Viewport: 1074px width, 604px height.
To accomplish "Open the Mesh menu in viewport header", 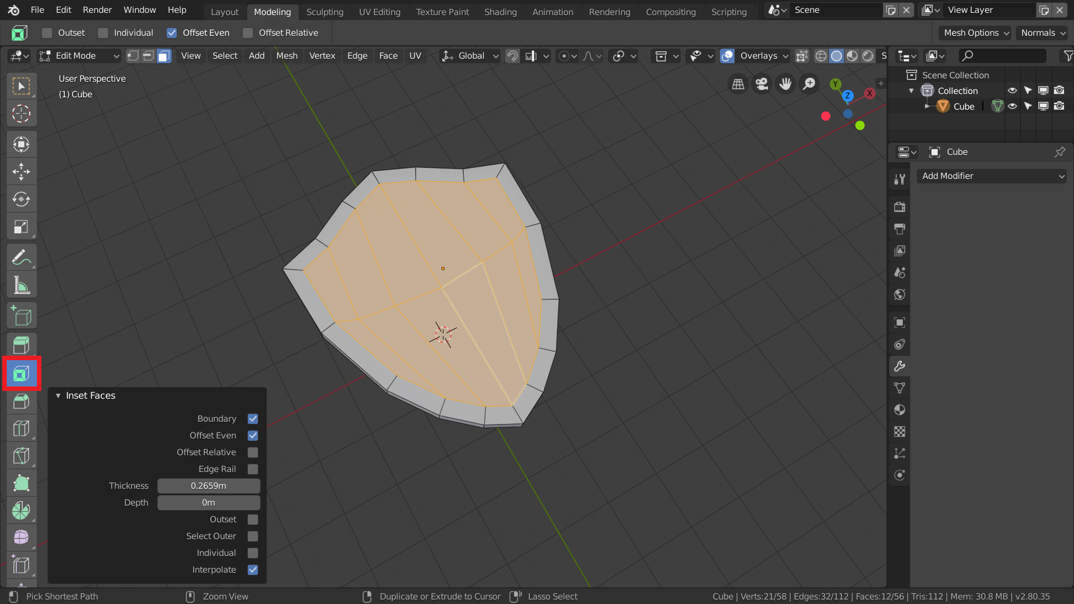I will click(x=287, y=56).
